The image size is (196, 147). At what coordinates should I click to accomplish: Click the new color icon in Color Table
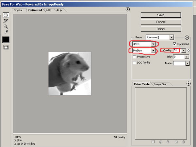[x=176, y=142]
